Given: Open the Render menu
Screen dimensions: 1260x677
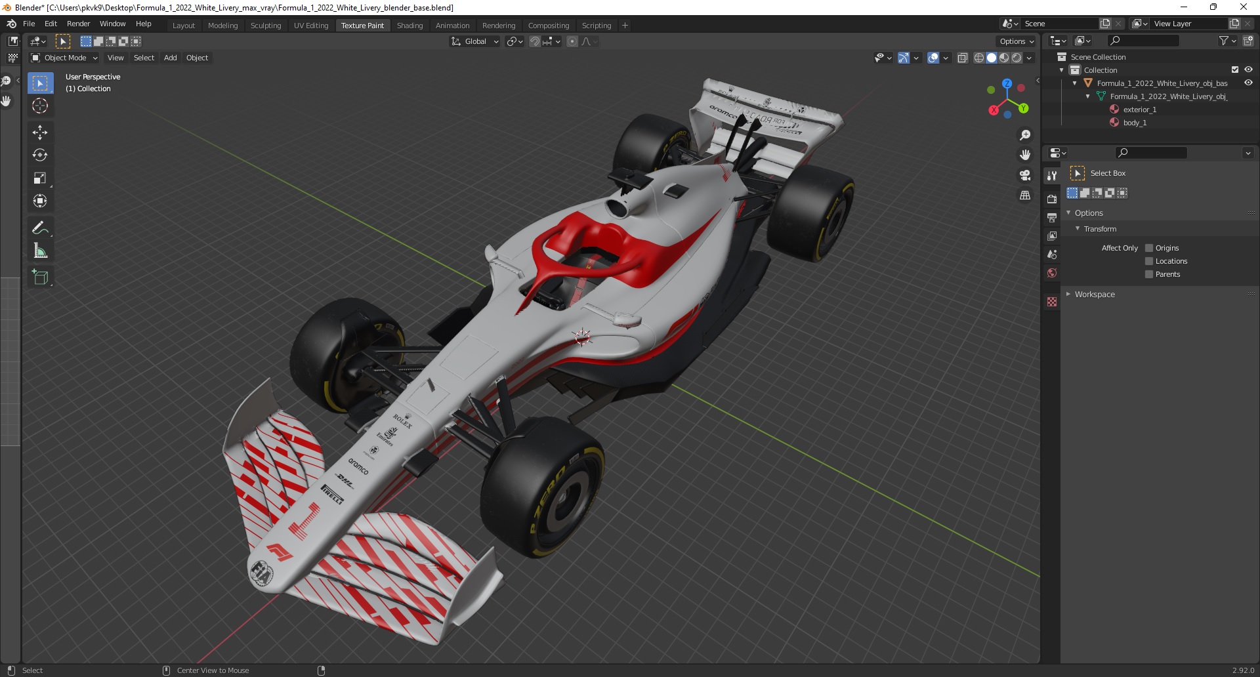Looking at the screenshot, I should 78,24.
